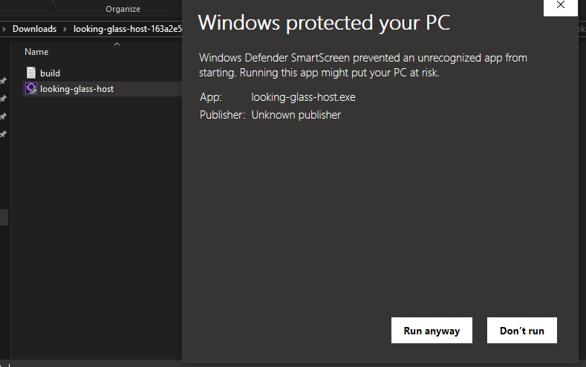
Task: Select the looking-glass-host application icon
Action: click(31, 89)
